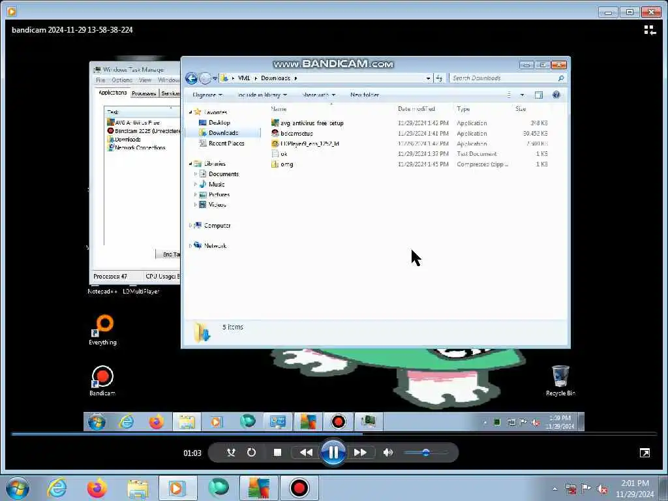Viewport: 668px width, 501px height.
Task: Pause the playing video
Action: pos(333,453)
